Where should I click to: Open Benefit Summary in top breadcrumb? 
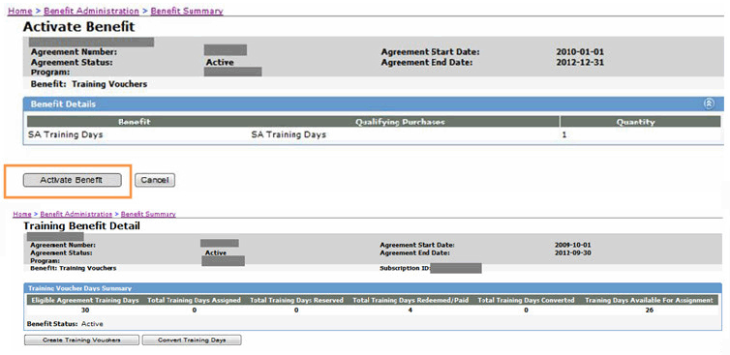[187, 11]
